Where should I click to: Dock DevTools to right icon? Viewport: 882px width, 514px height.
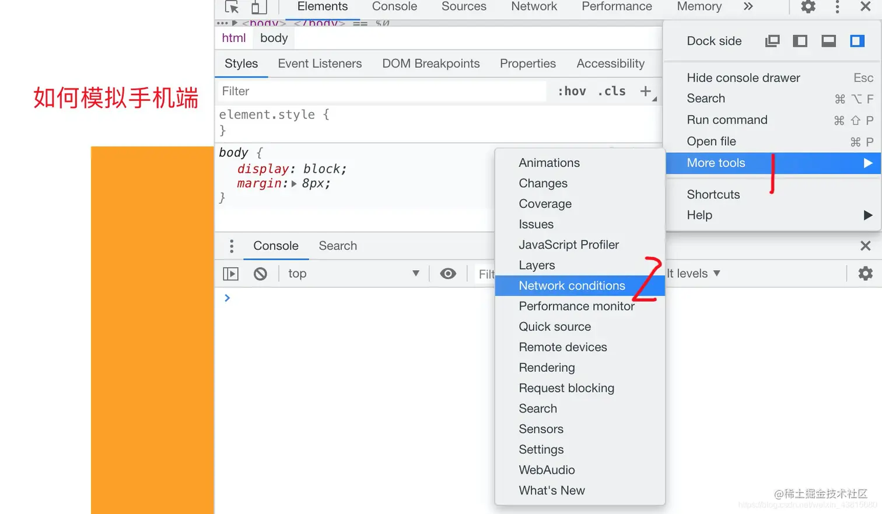pyautogui.click(x=857, y=41)
